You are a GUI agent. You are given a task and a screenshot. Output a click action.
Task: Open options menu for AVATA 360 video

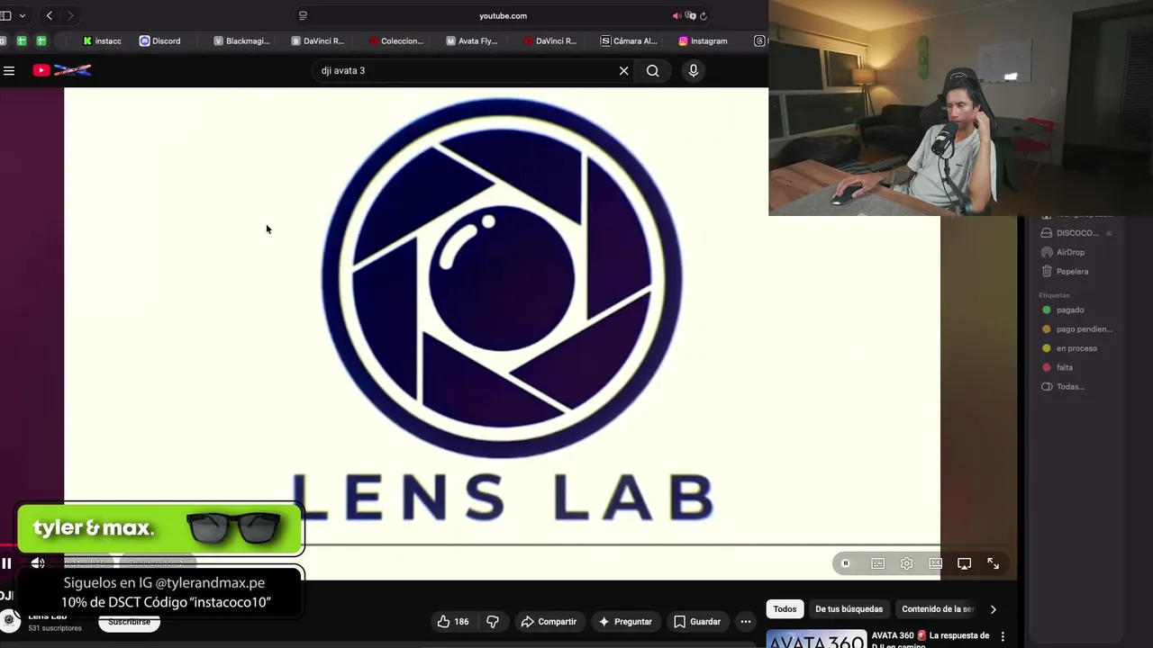[x=1003, y=636]
